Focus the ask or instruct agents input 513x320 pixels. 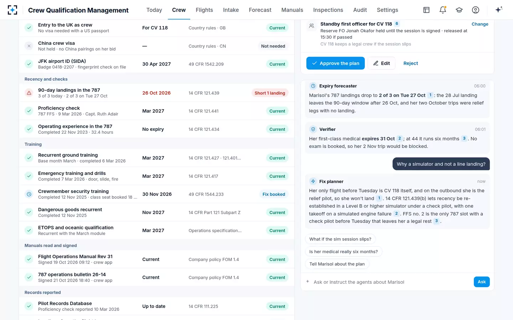[x=391, y=282]
